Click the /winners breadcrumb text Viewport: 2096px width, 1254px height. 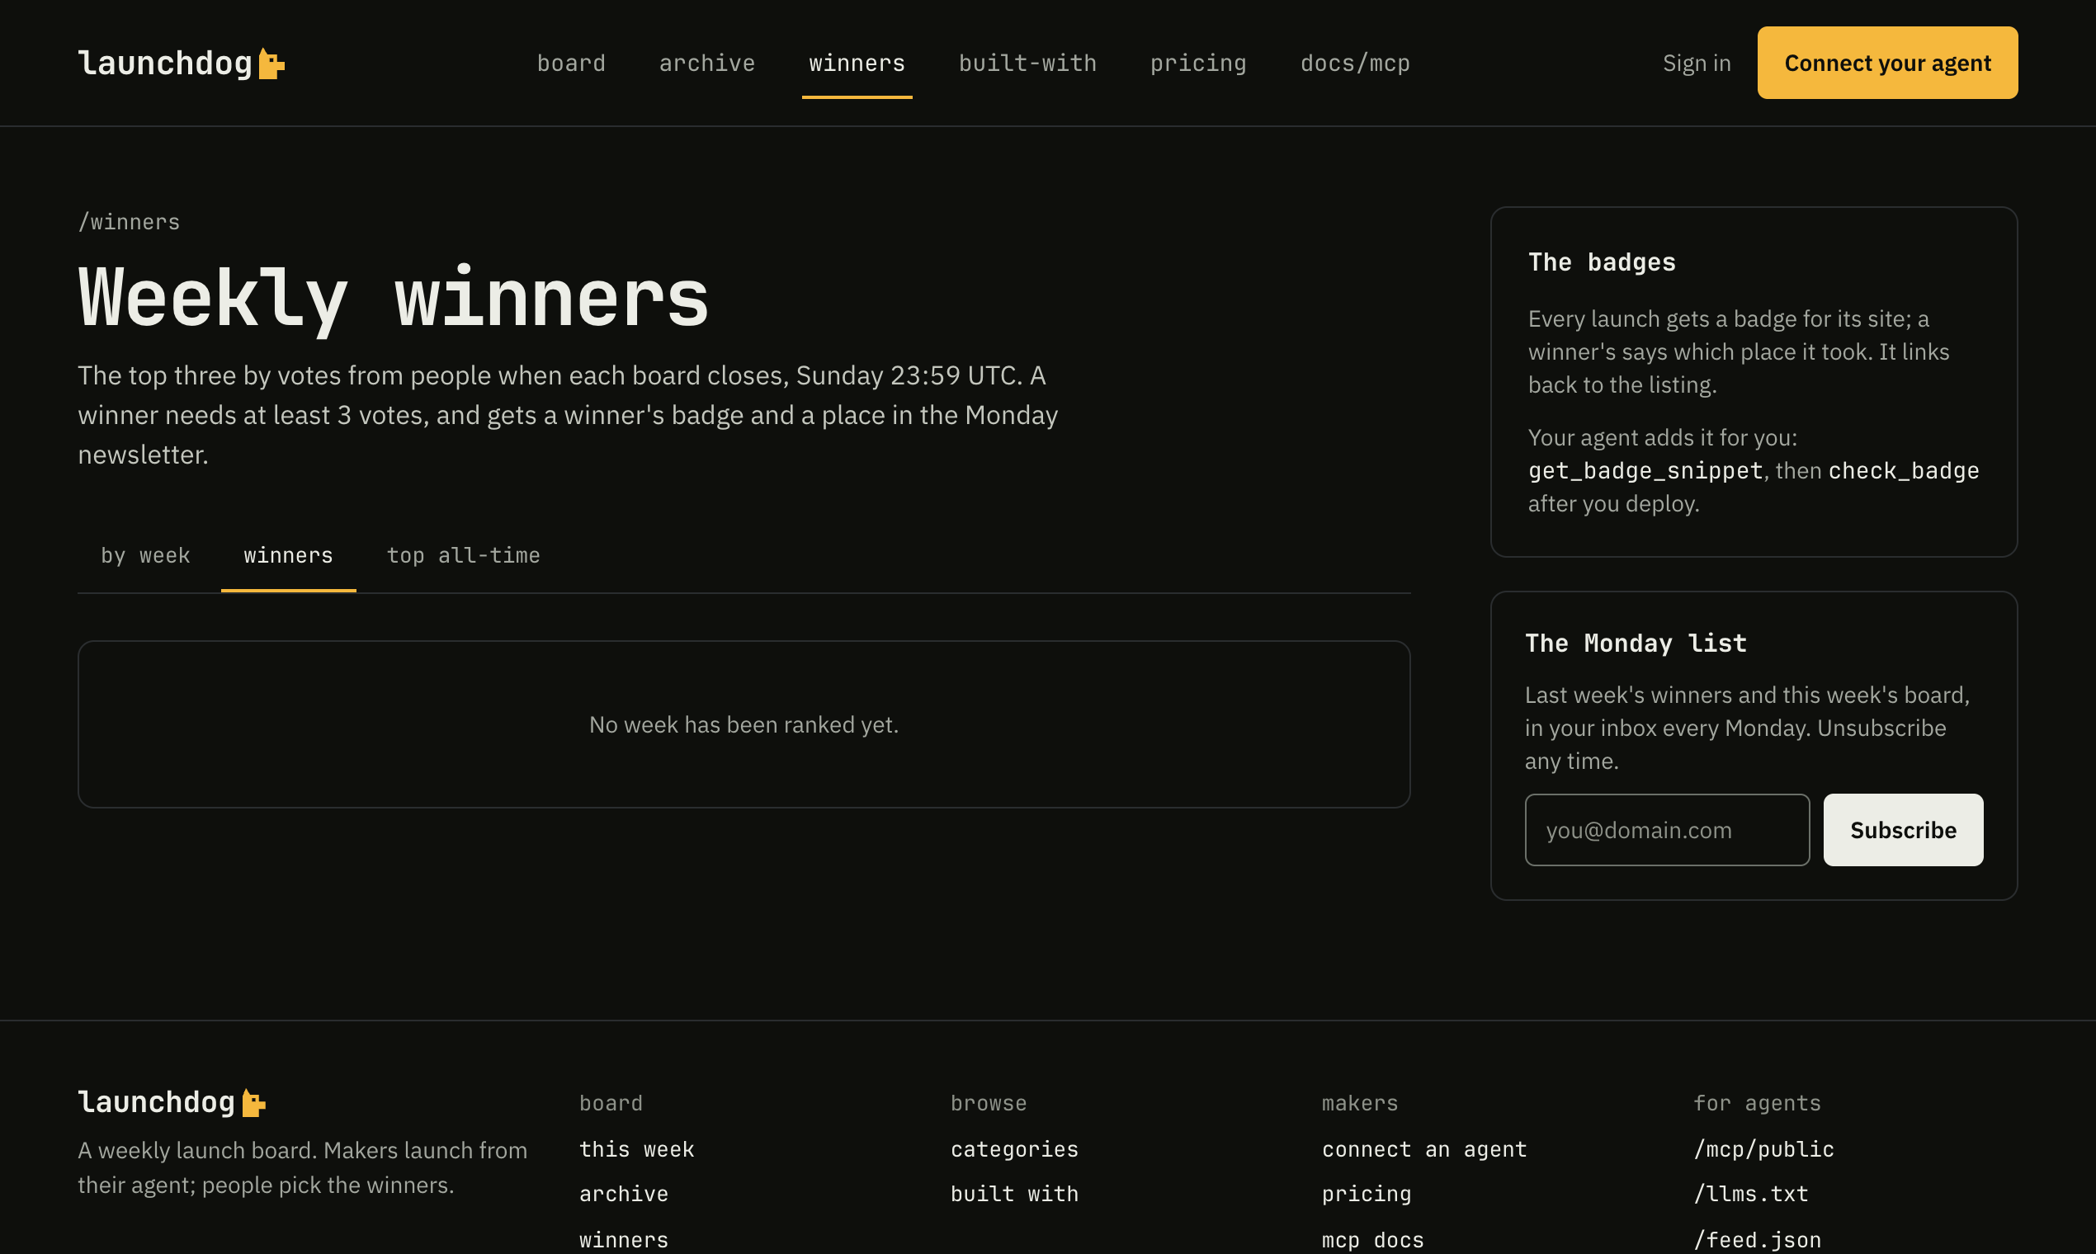tap(129, 222)
